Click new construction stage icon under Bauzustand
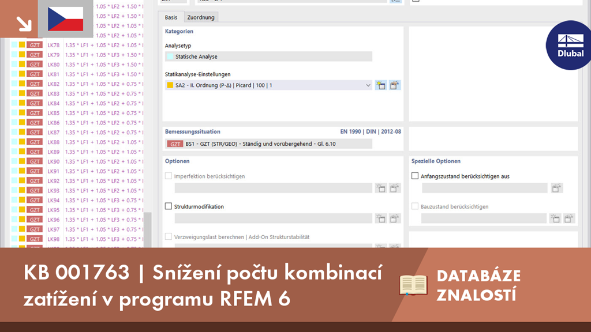This screenshot has width=591, height=332. coord(555,218)
